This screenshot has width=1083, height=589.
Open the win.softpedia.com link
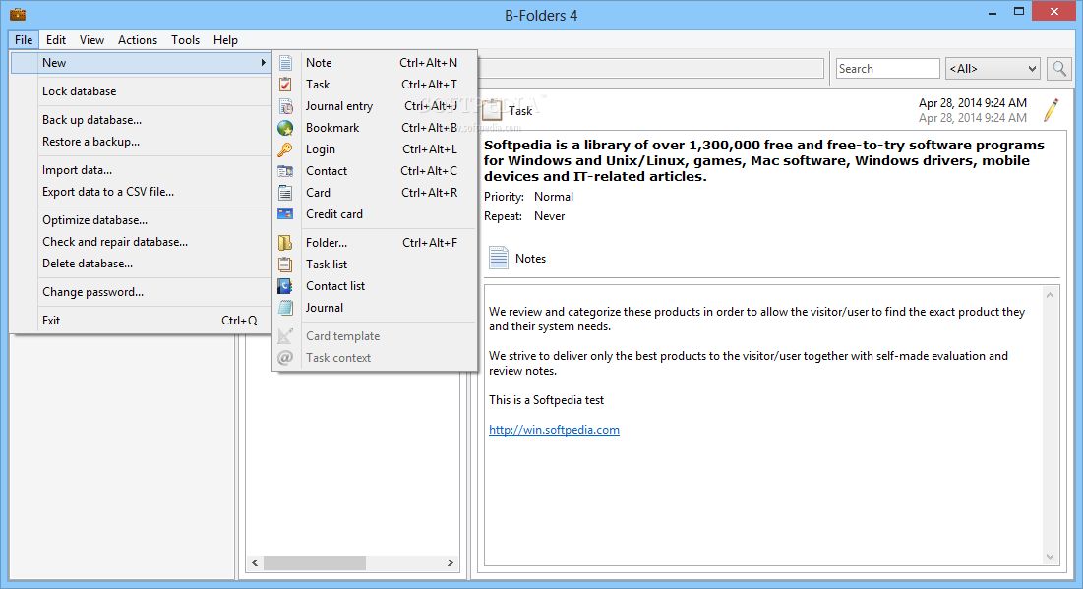click(x=554, y=430)
